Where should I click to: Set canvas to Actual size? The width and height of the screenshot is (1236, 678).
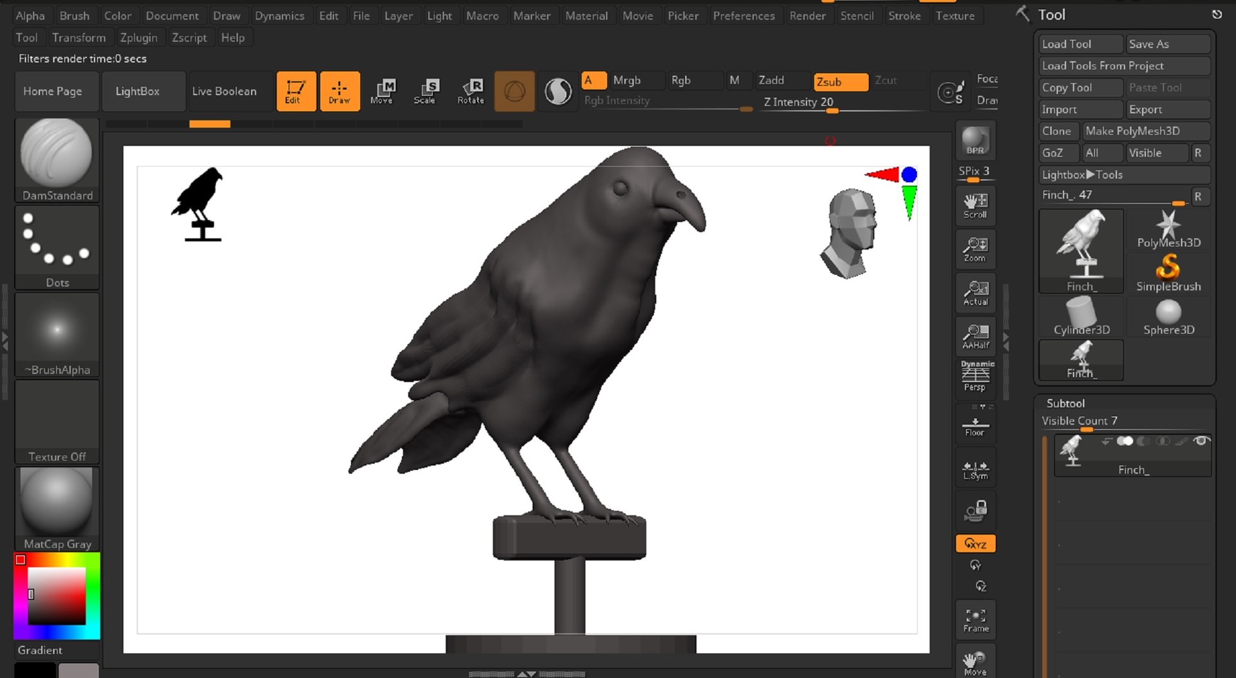pyautogui.click(x=975, y=293)
